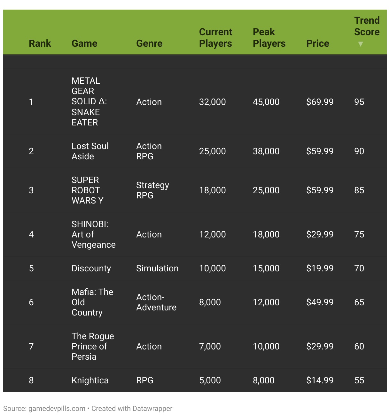The image size is (390, 416).
Task: Click Mafia: The Old Country cell
Action: 92,302
